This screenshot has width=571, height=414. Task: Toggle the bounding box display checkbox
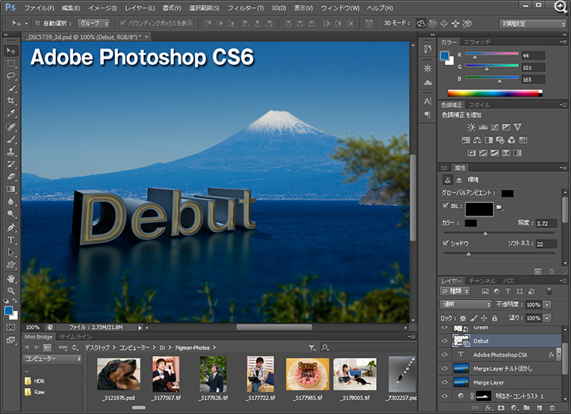pos(123,23)
